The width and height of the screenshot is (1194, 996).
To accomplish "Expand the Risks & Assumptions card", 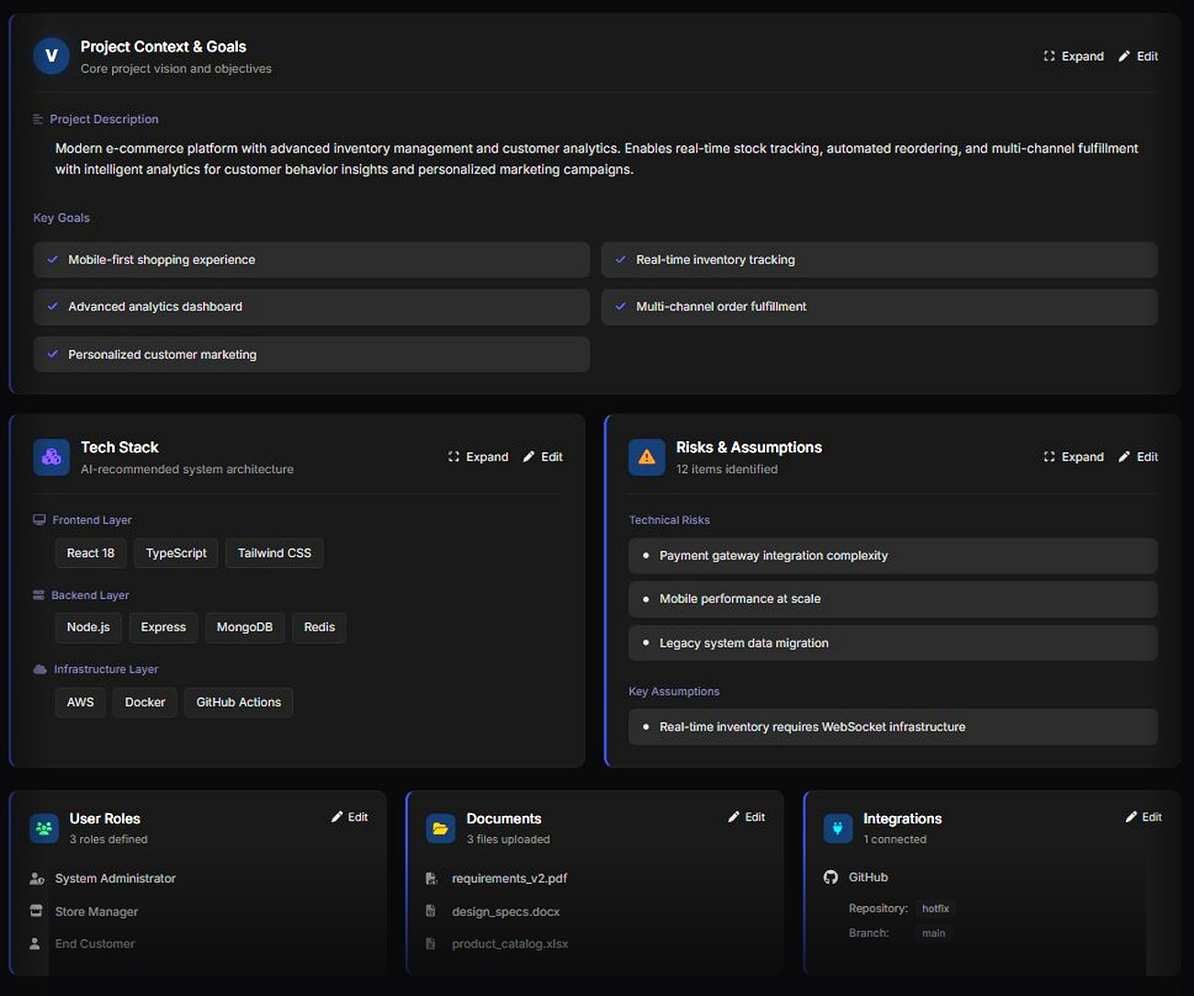I will tap(1074, 457).
